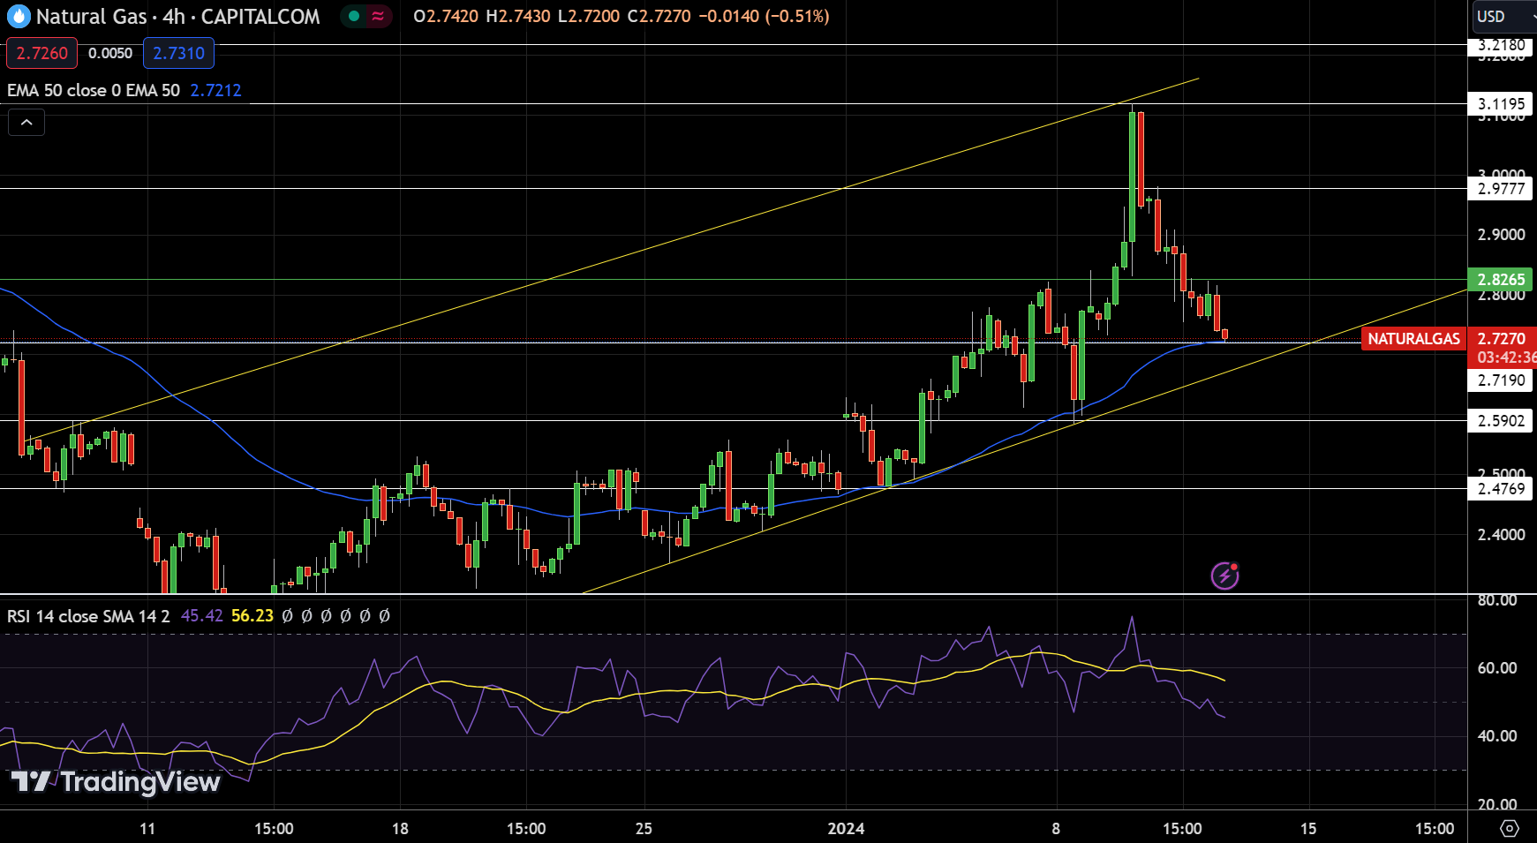Click the 60.00 RSI axis label

[x=1497, y=668]
